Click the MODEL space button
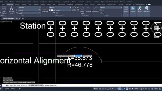Image resolution: width=162 pixels, height=91 pixels. (x=96, y=89)
